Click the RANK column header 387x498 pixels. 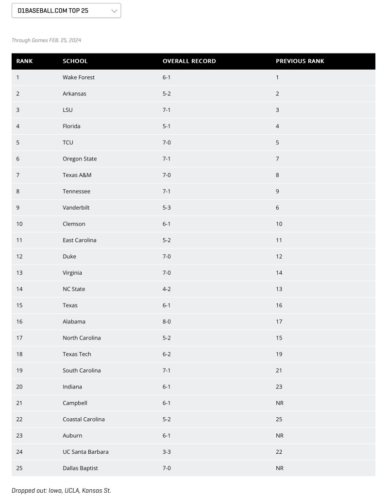coord(24,61)
